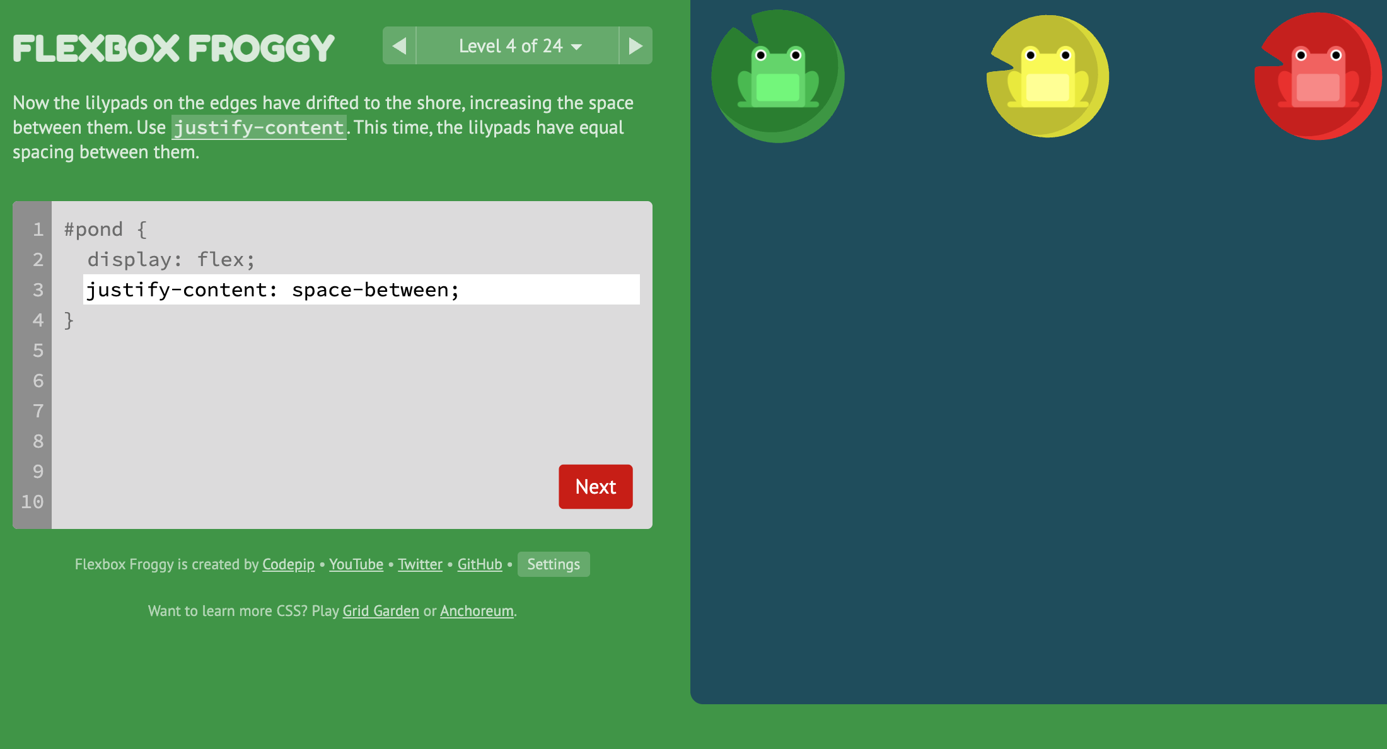Follow the Grid Garden link

click(381, 611)
